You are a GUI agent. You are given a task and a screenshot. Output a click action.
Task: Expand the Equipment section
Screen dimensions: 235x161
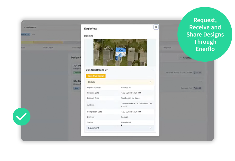pos(120,128)
